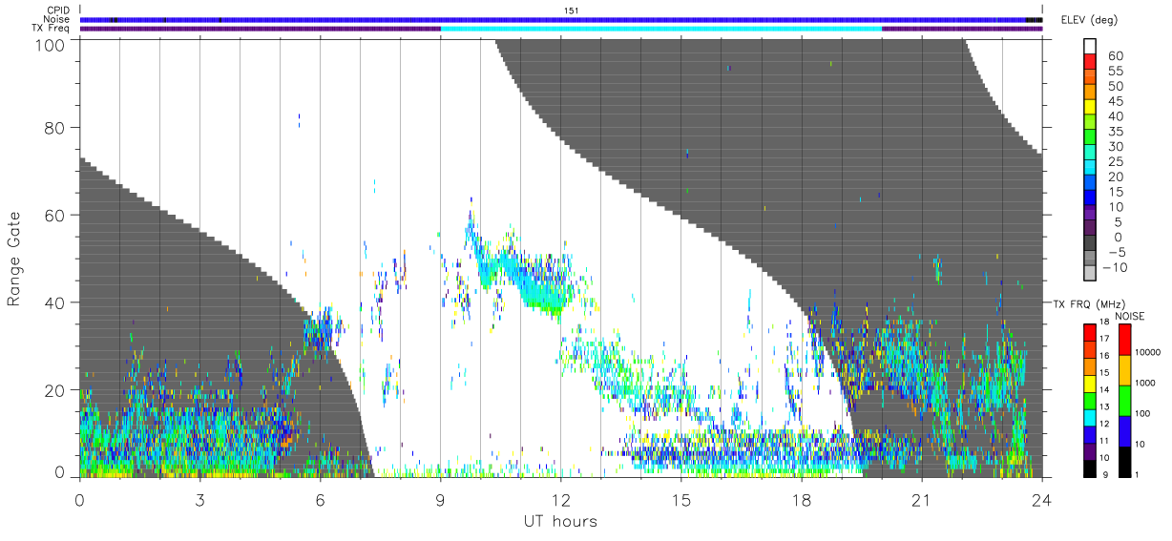Click the 9 tick on the UT hours axis

pos(440,501)
